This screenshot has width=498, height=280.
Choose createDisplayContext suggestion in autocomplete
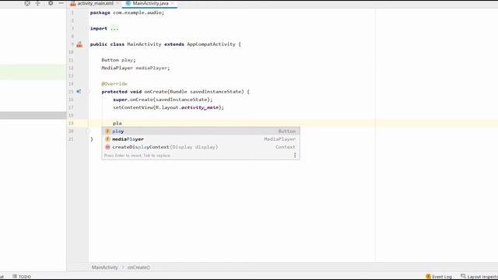coord(201,147)
